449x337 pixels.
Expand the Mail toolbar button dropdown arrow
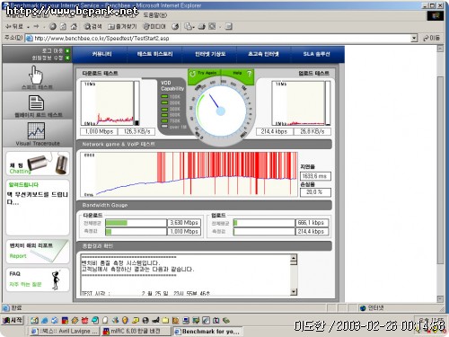point(194,27)
